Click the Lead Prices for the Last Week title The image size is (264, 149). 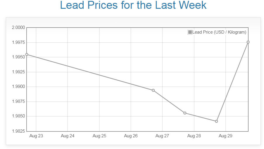click(x=133, y=5)
